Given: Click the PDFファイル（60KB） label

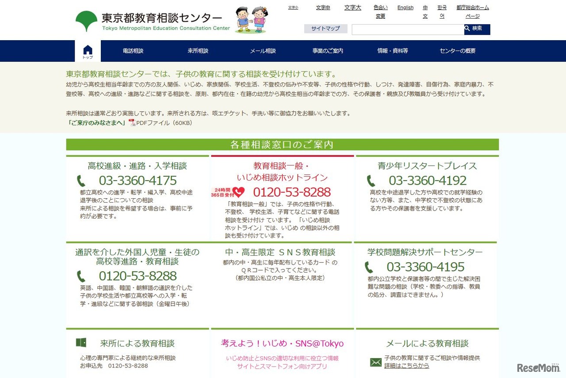Looking at the screenshot, I should click(164, 123).
